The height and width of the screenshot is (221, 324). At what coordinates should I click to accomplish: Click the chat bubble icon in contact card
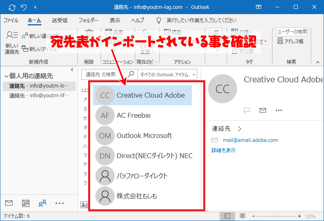(x=247, y=110)
